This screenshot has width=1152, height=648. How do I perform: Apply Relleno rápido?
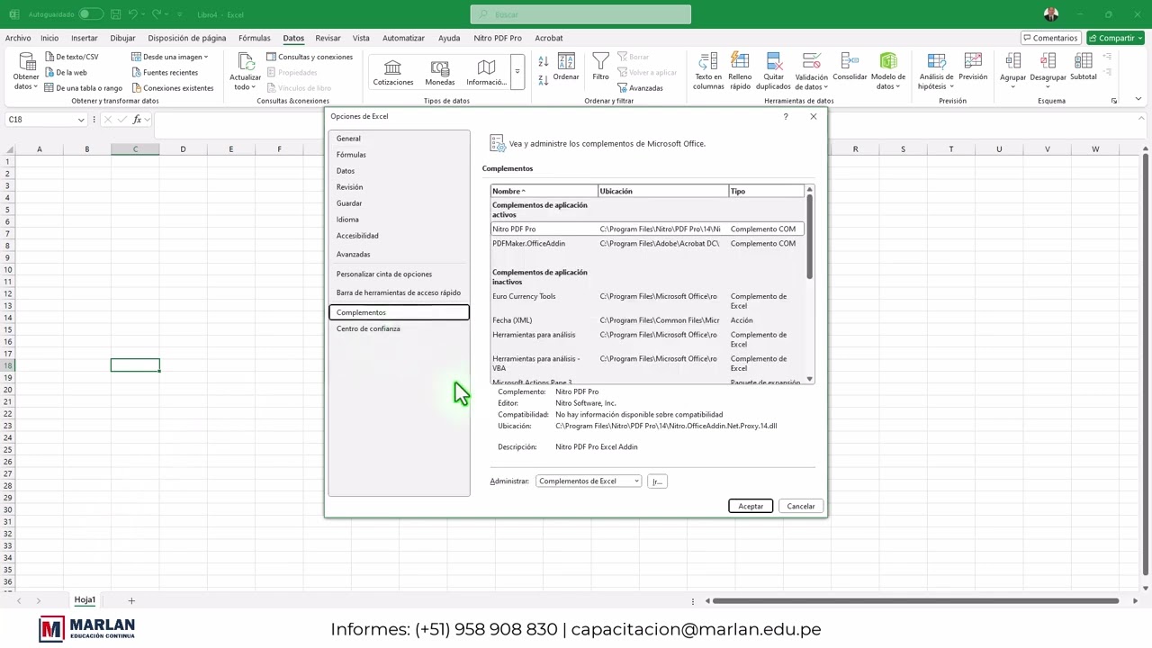(740, 70)
